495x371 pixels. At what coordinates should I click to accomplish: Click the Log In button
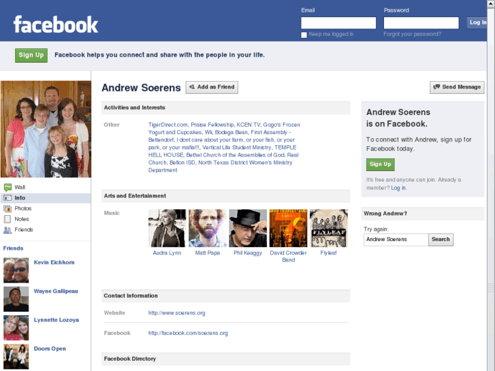[x=477, y=22]
